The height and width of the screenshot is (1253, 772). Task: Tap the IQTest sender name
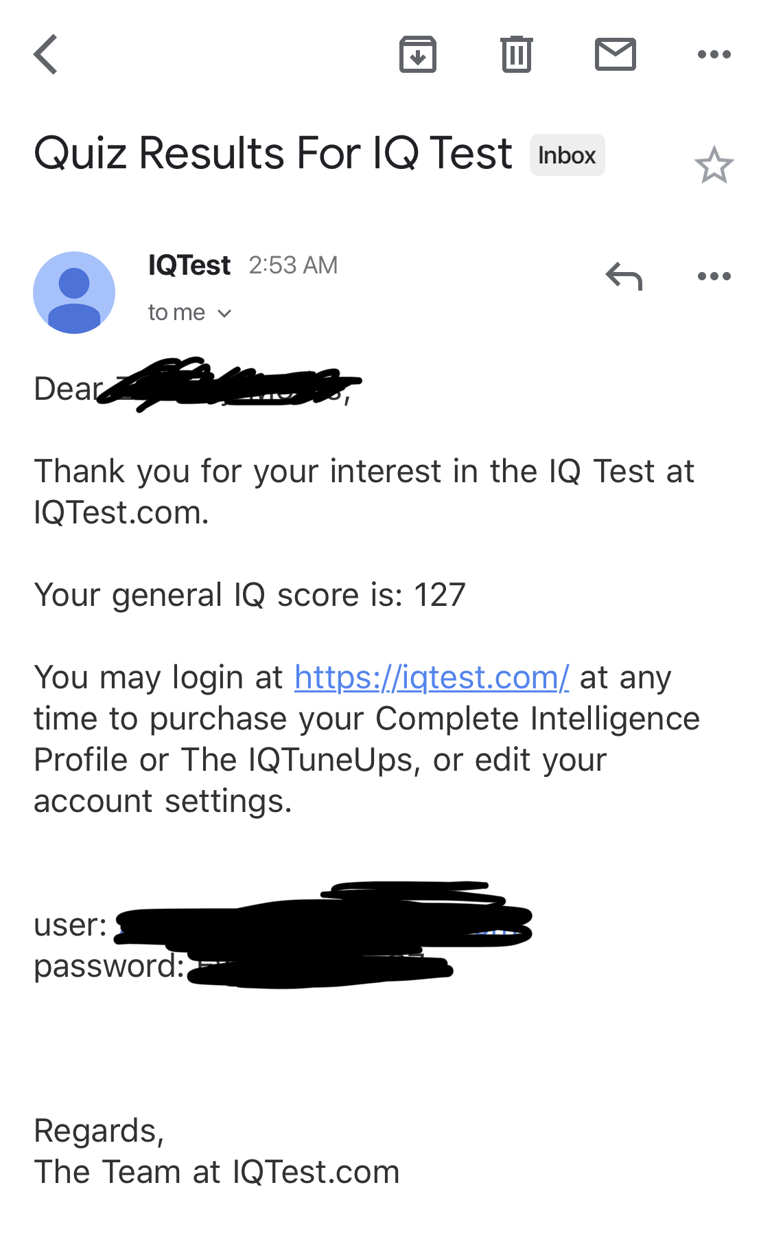coord(189,265)
